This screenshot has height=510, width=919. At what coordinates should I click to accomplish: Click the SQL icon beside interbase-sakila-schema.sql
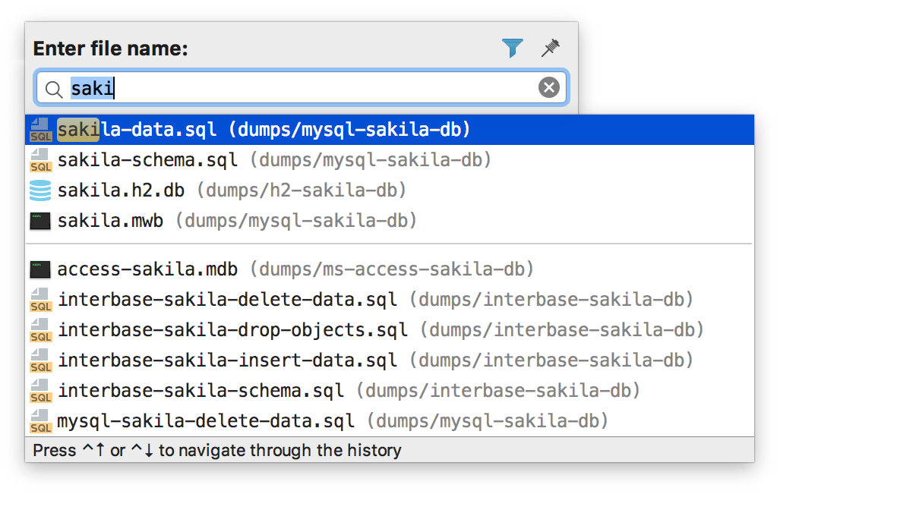(x=40, y=390)
